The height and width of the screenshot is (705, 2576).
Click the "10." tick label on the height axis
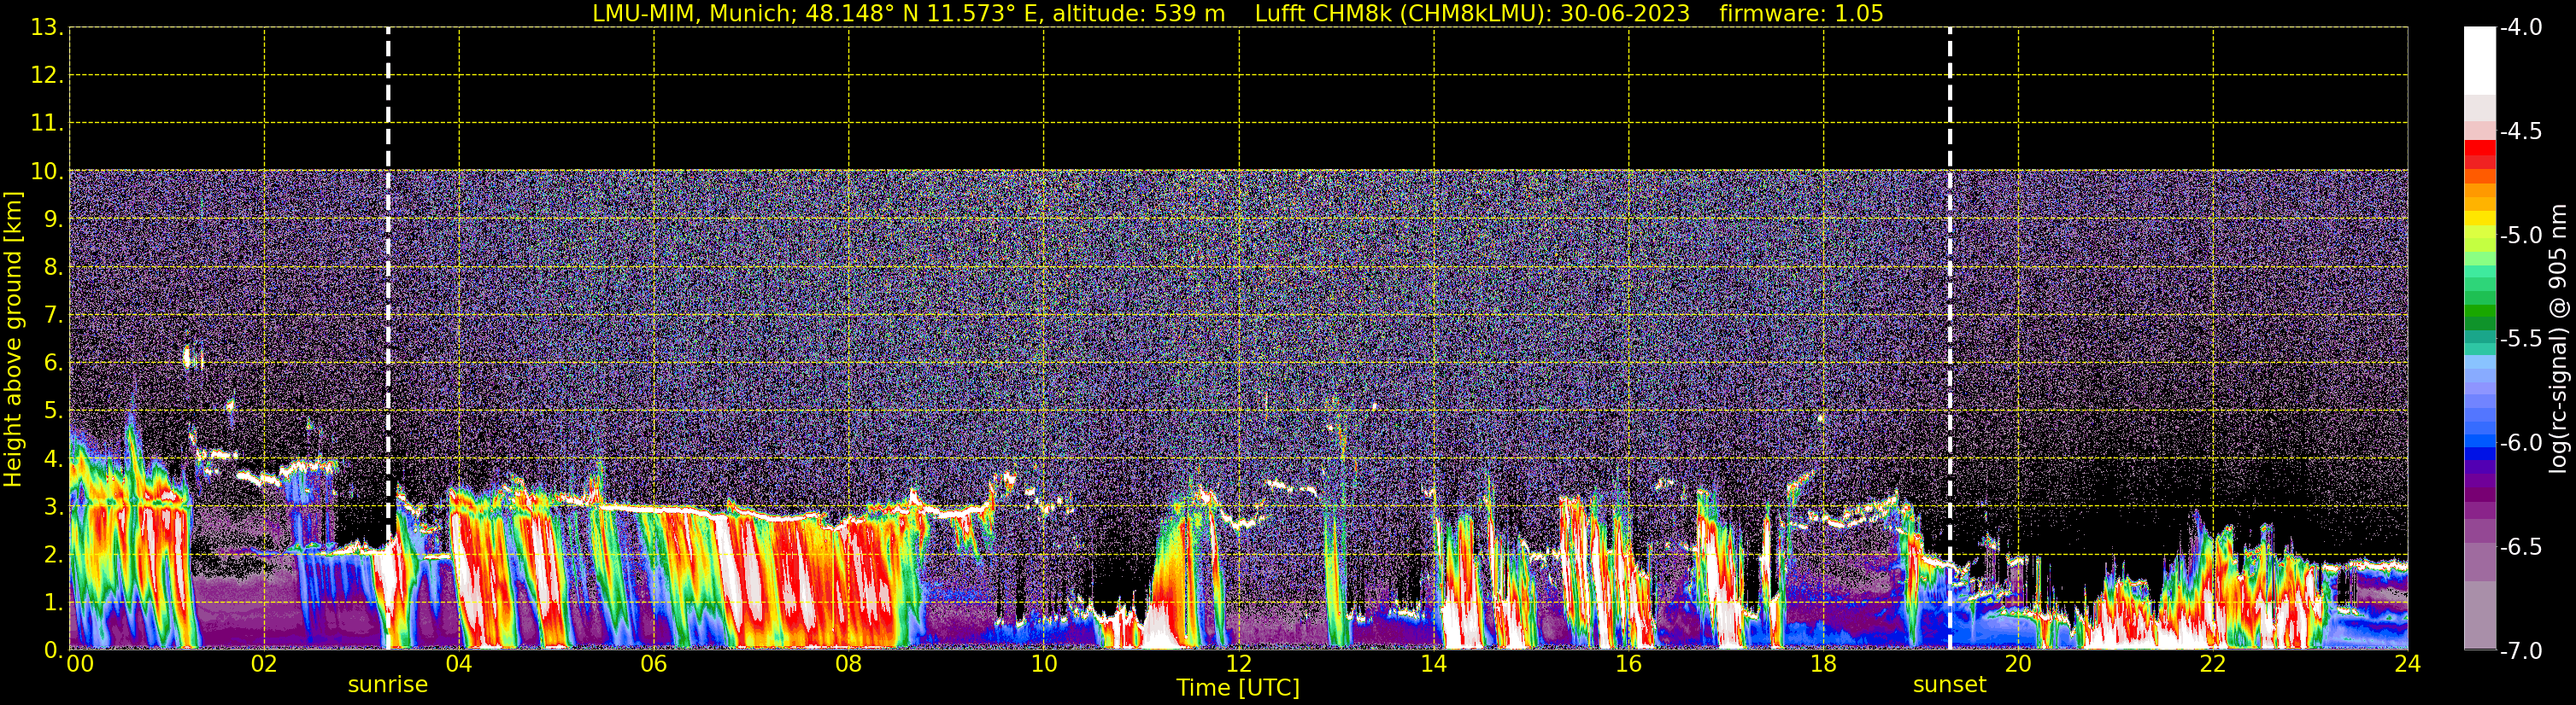[x=47, y=171]
